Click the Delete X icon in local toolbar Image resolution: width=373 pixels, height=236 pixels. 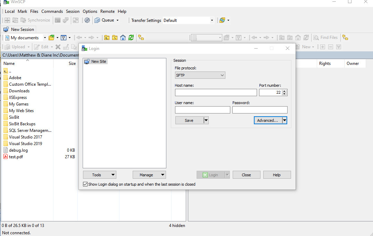[58, 47]
